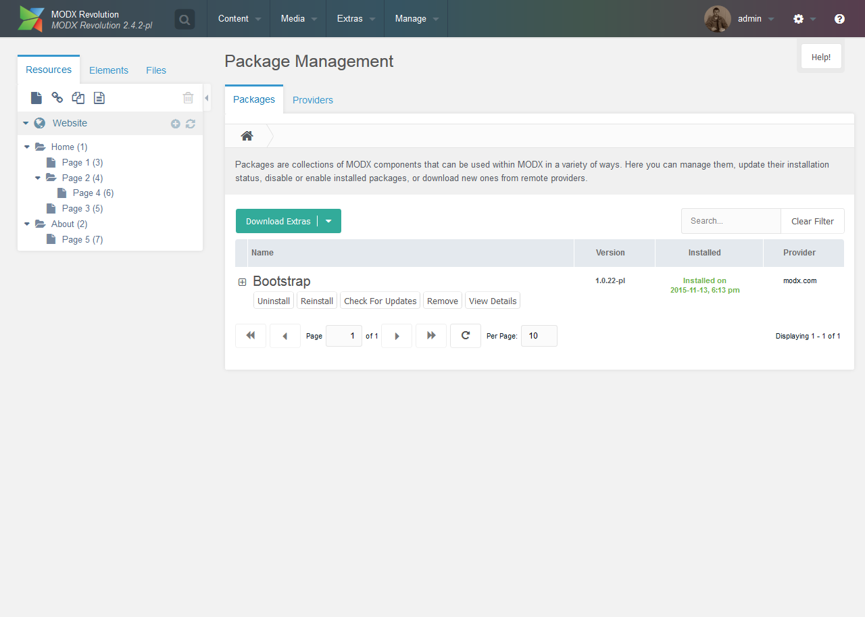Screen dimensions: 865x617
Task: Click the question mark help icon
Action: tap(839, 19)
